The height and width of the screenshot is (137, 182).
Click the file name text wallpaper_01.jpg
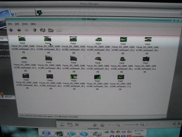coord(23,47)
